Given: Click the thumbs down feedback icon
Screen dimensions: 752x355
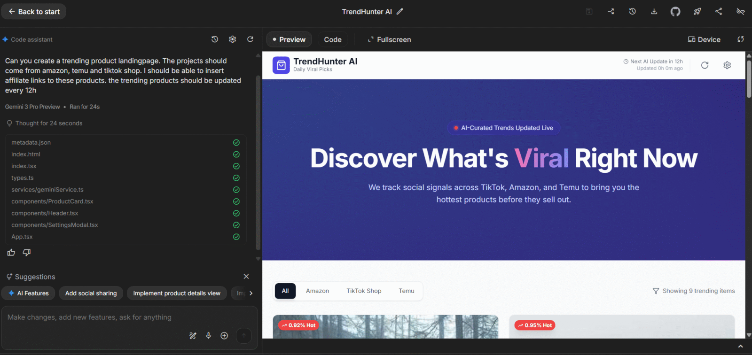Looking at the screenshot, I should (x=27, y=253).
